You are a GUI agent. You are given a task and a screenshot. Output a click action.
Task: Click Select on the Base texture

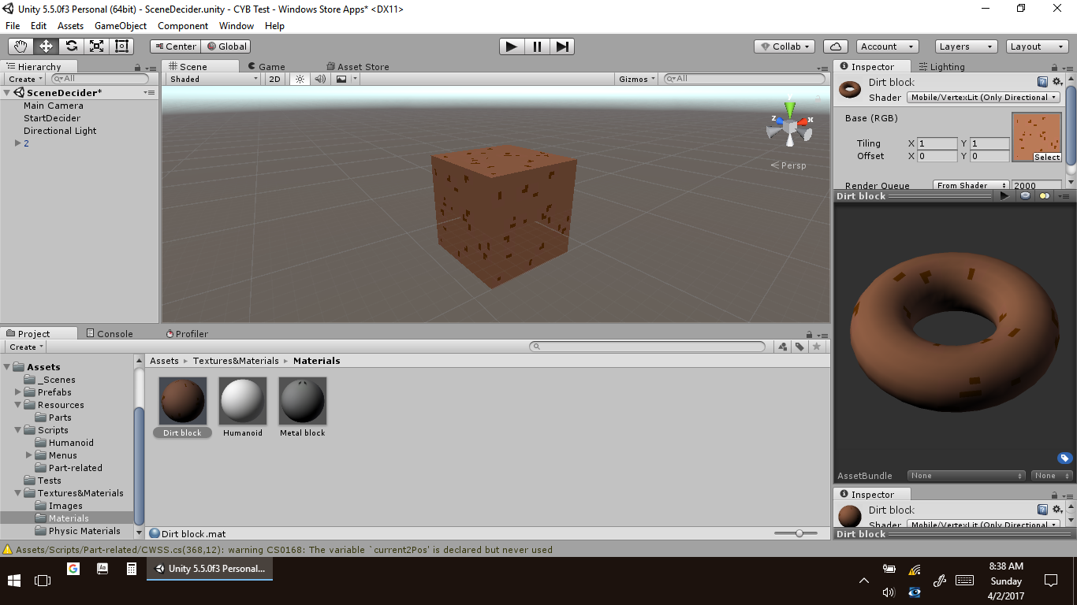coord(1047,157)
